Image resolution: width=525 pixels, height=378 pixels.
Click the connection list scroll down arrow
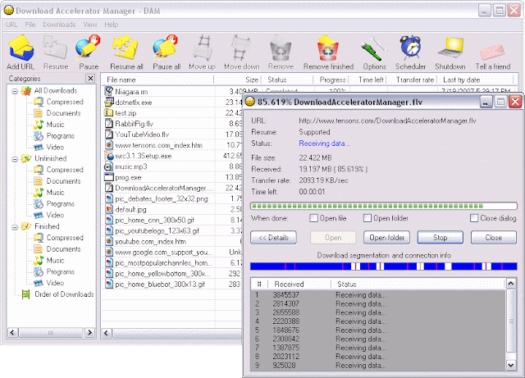[511, 365]
